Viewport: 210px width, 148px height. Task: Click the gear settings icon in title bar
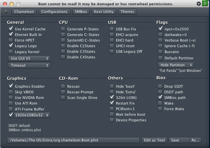pyautogui.click(x=199, y=4)
